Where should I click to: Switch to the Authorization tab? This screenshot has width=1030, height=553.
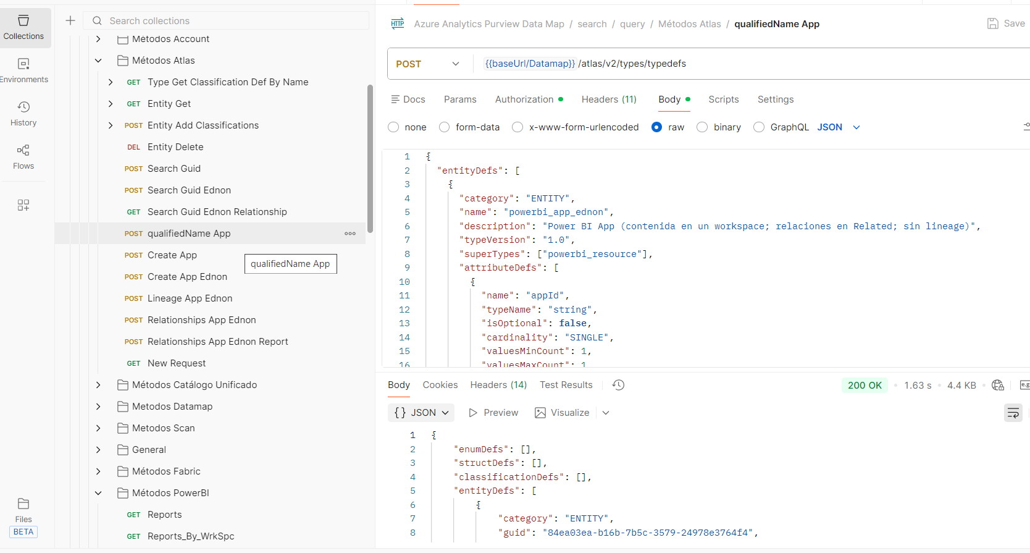(529, 99)
